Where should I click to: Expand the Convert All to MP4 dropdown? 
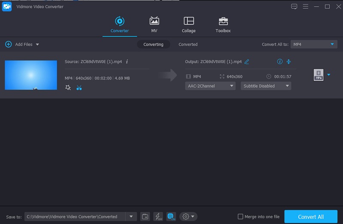coord(314,44)
